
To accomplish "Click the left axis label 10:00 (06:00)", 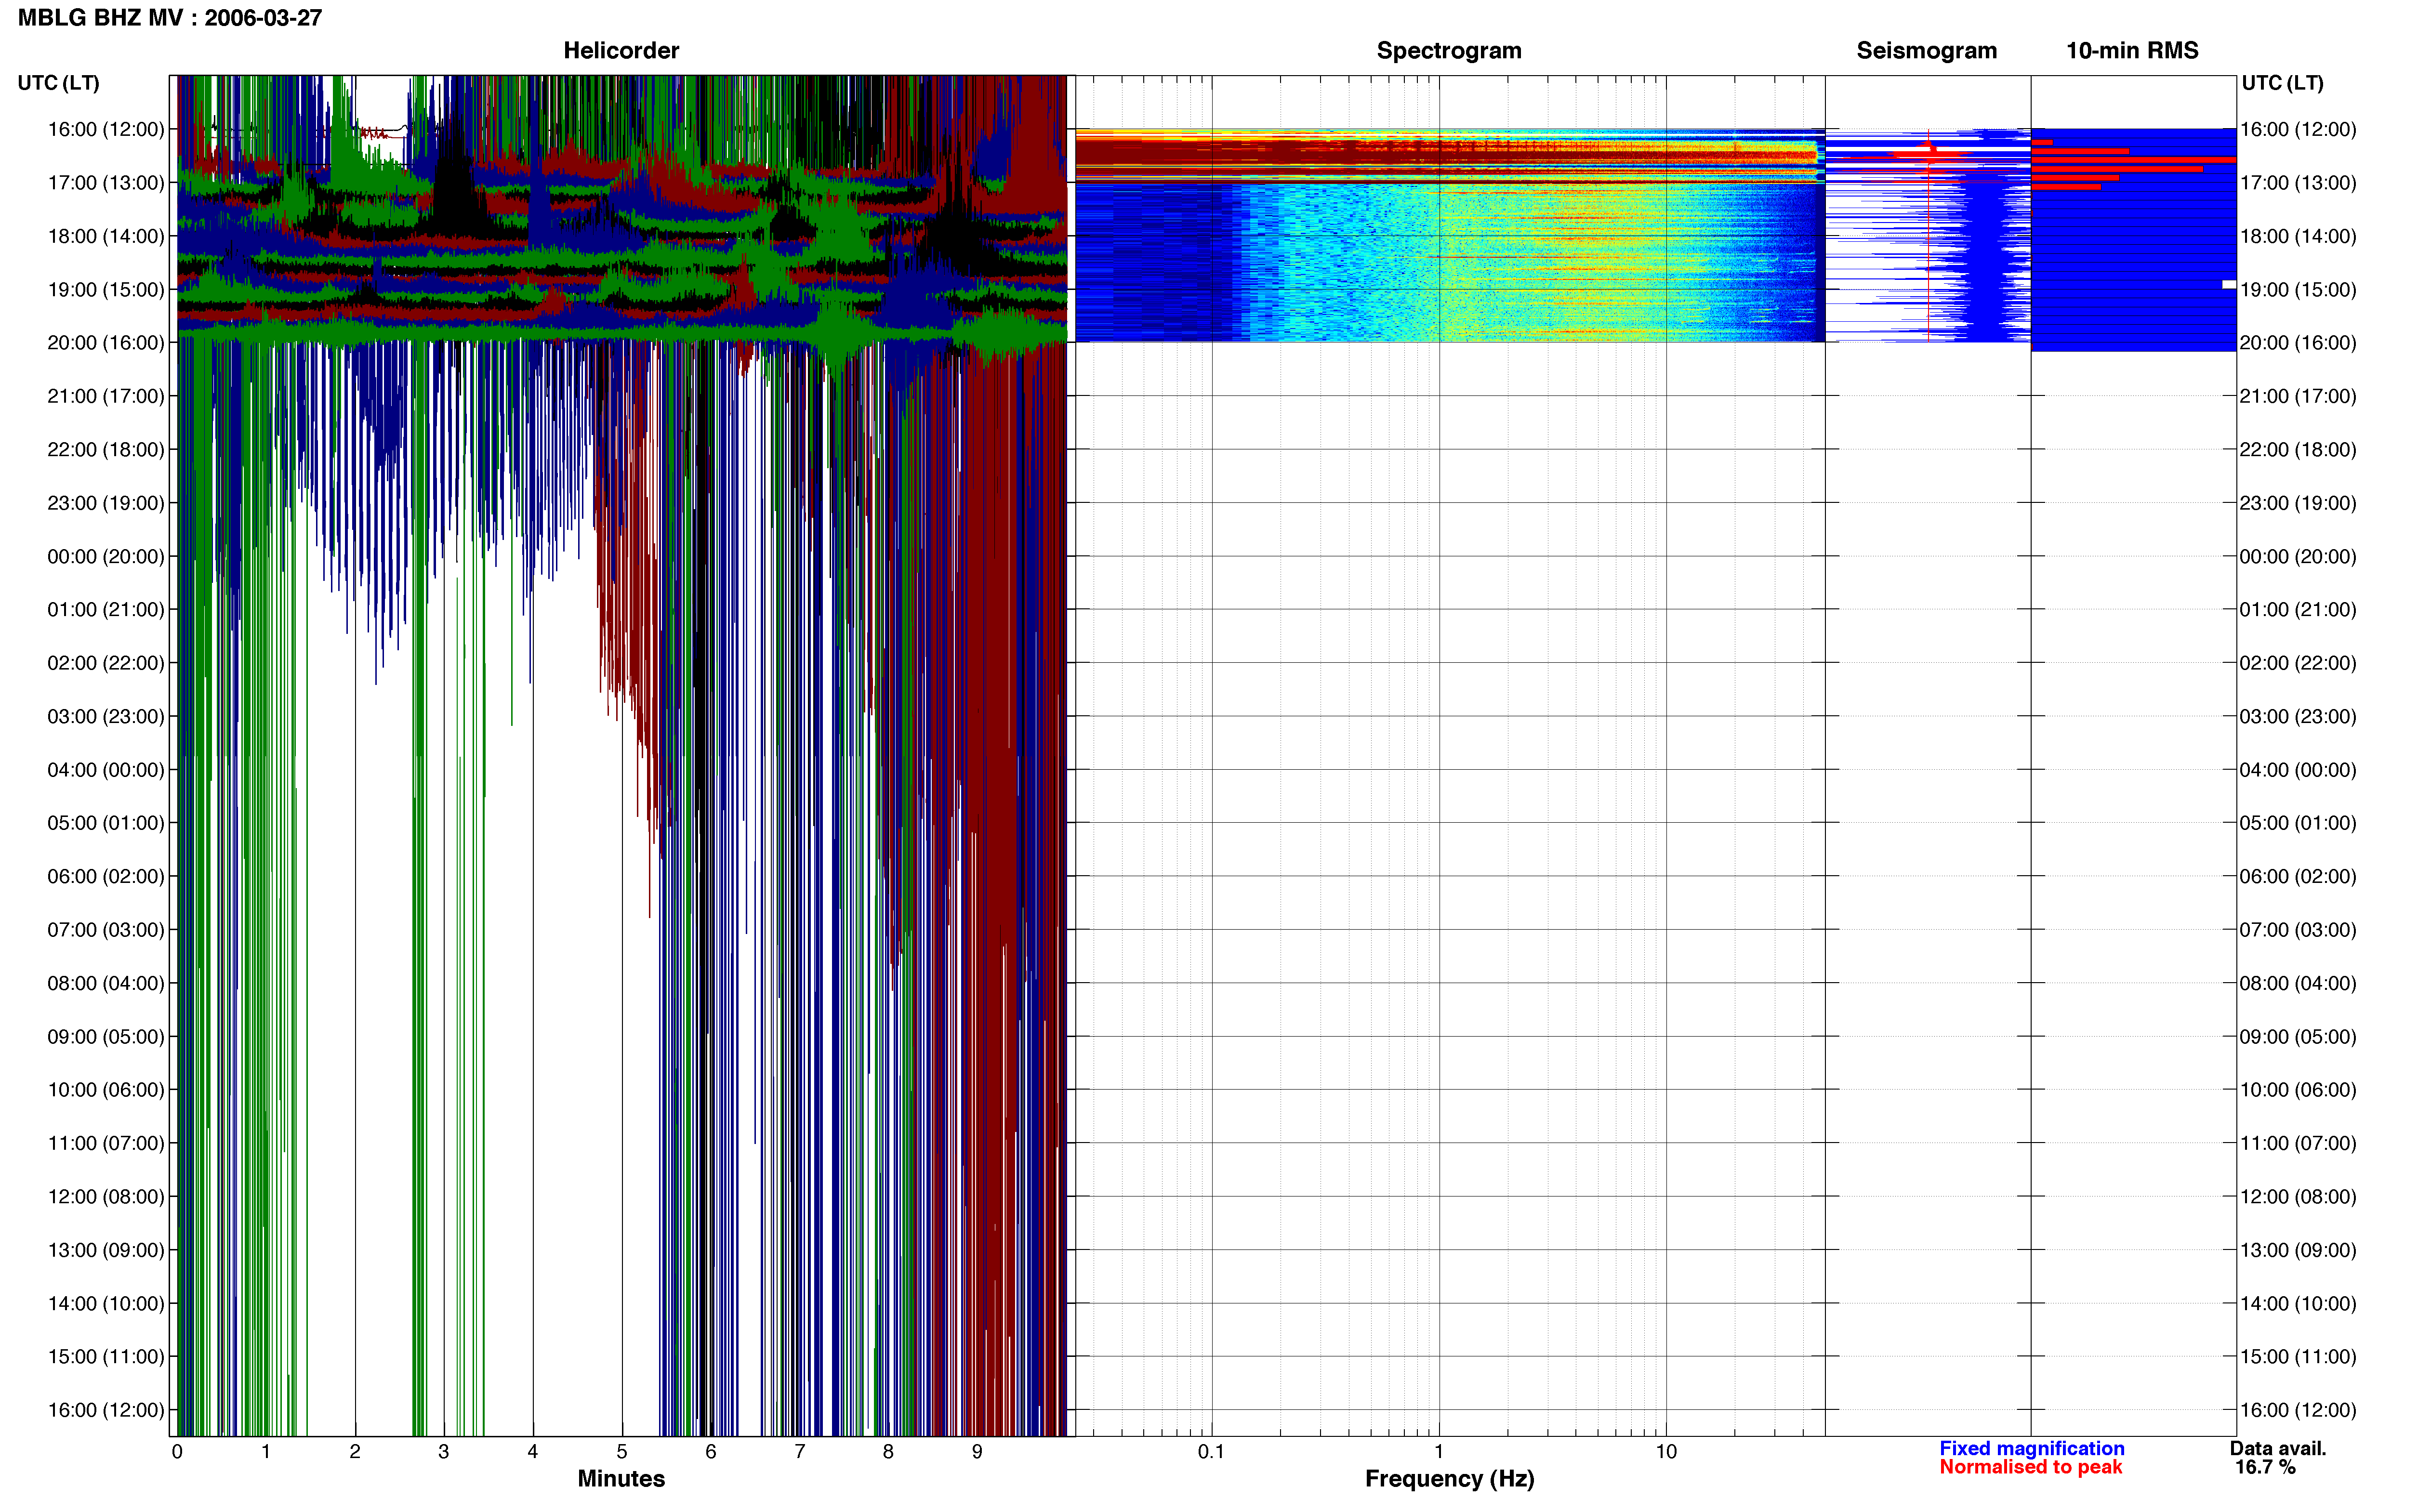I will [106, 1090].
